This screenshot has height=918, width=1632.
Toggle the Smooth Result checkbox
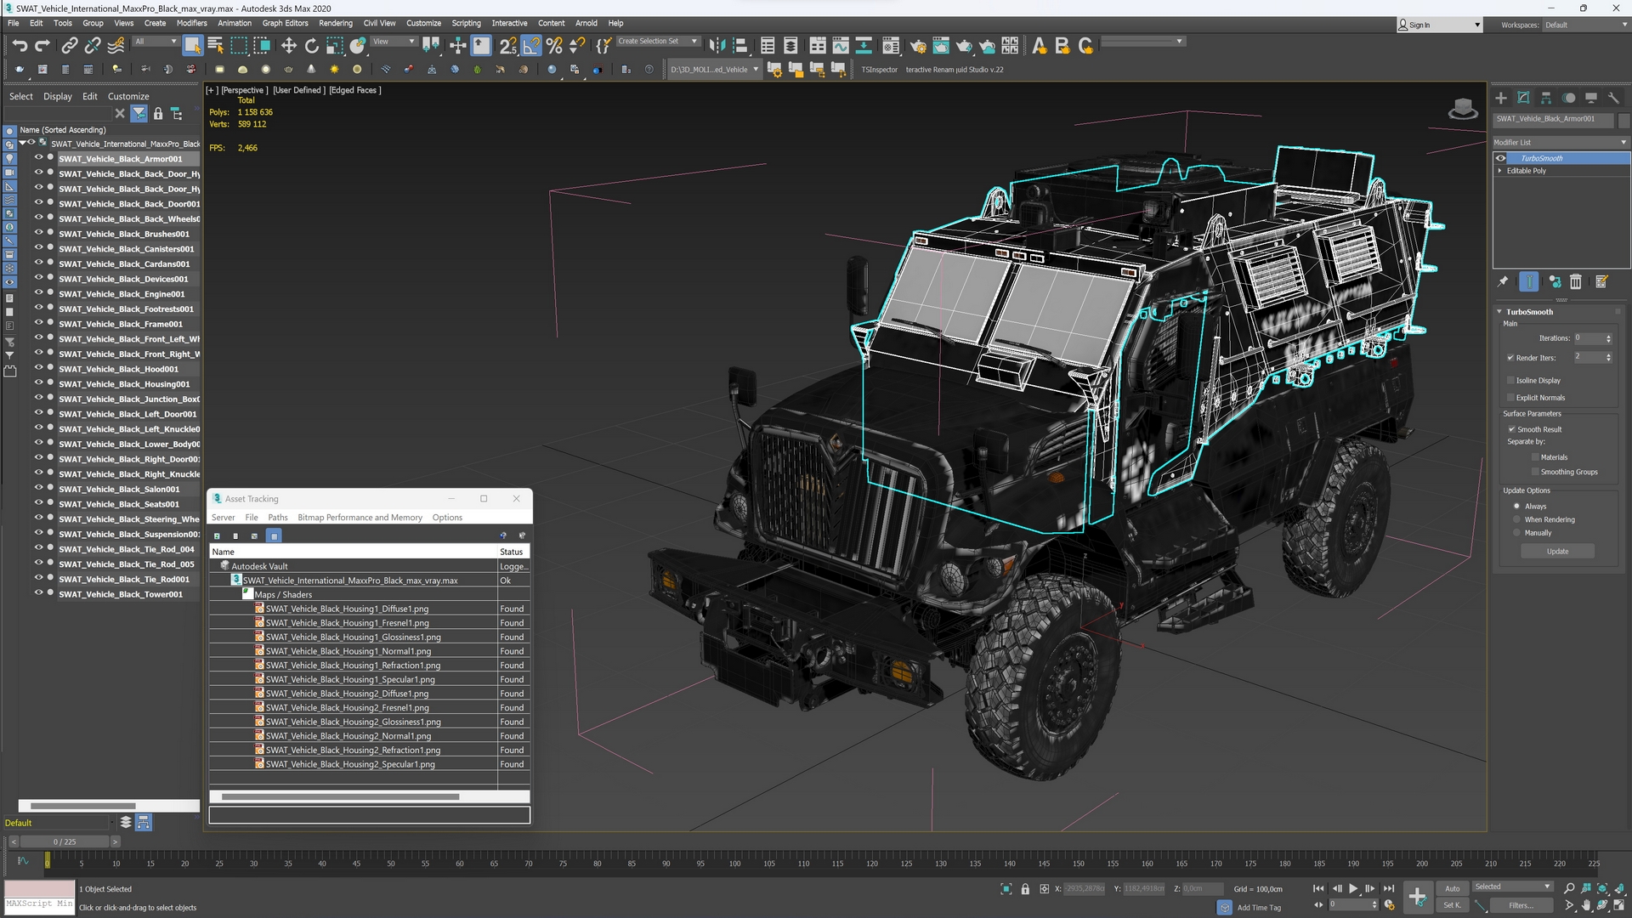1512,429
